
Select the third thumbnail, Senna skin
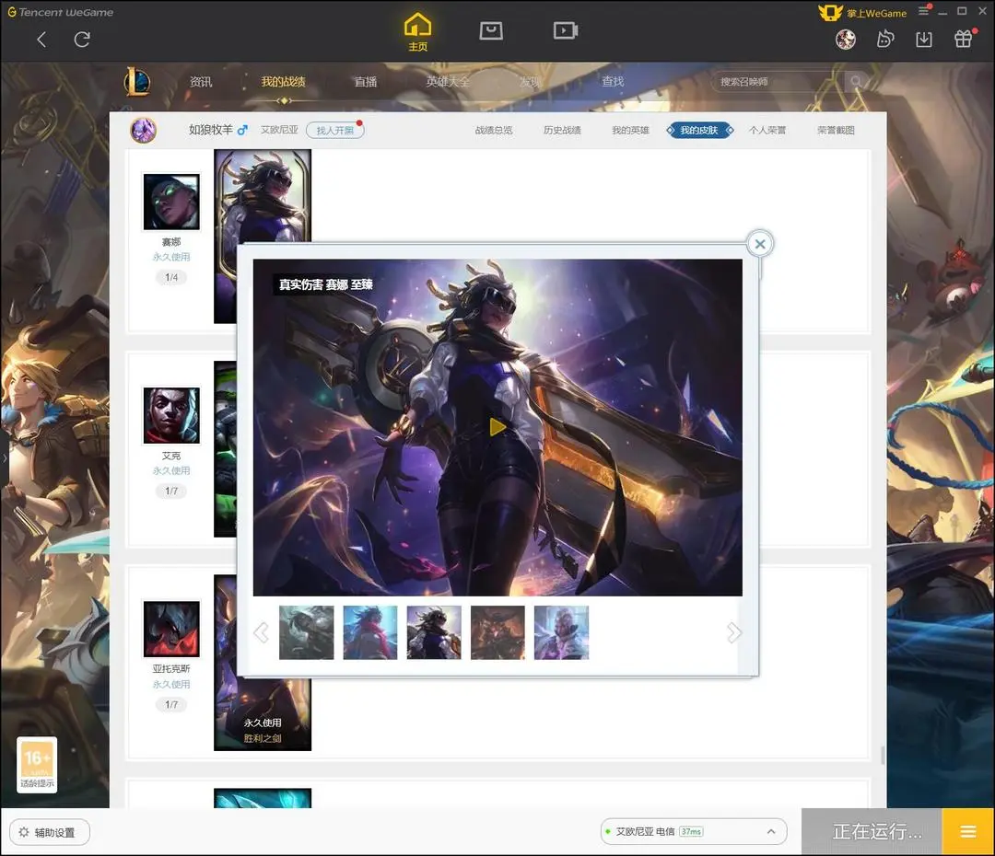[x=434, y=632]
